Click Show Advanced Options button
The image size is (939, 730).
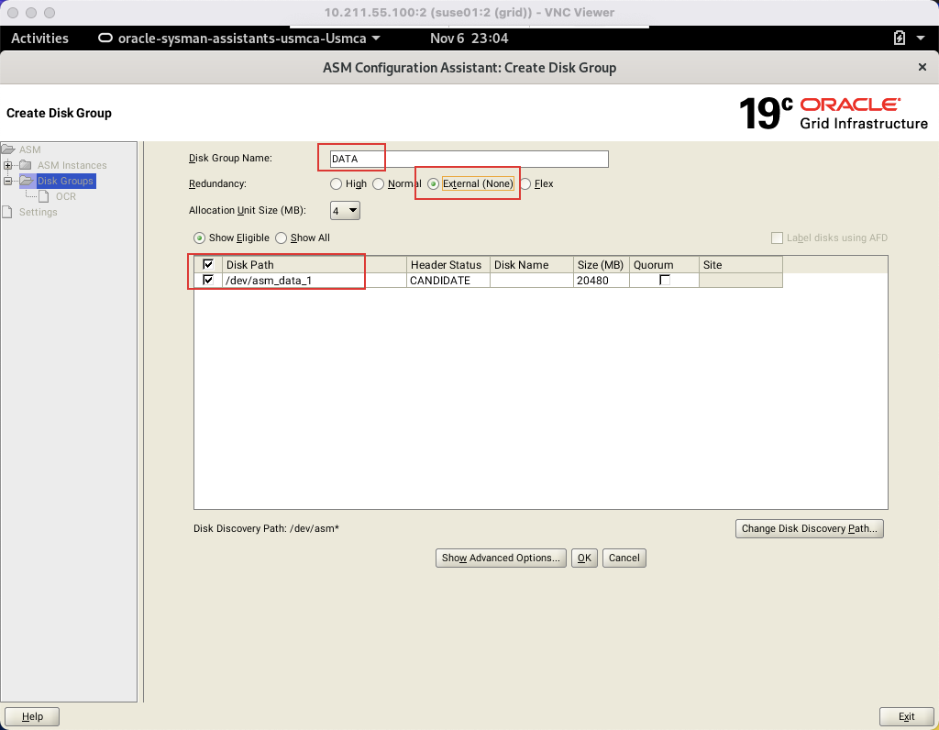pyautogui.click(x=501, y=558)
